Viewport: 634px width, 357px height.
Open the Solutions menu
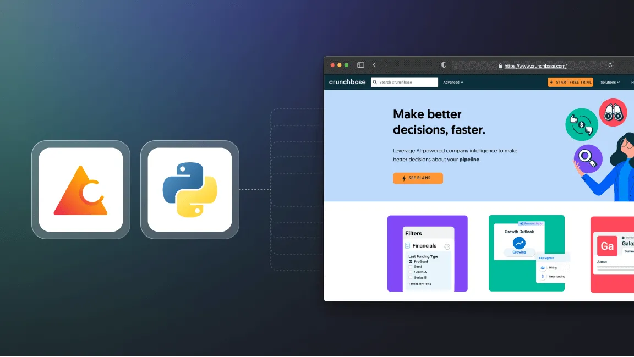[x=610, y=82]
